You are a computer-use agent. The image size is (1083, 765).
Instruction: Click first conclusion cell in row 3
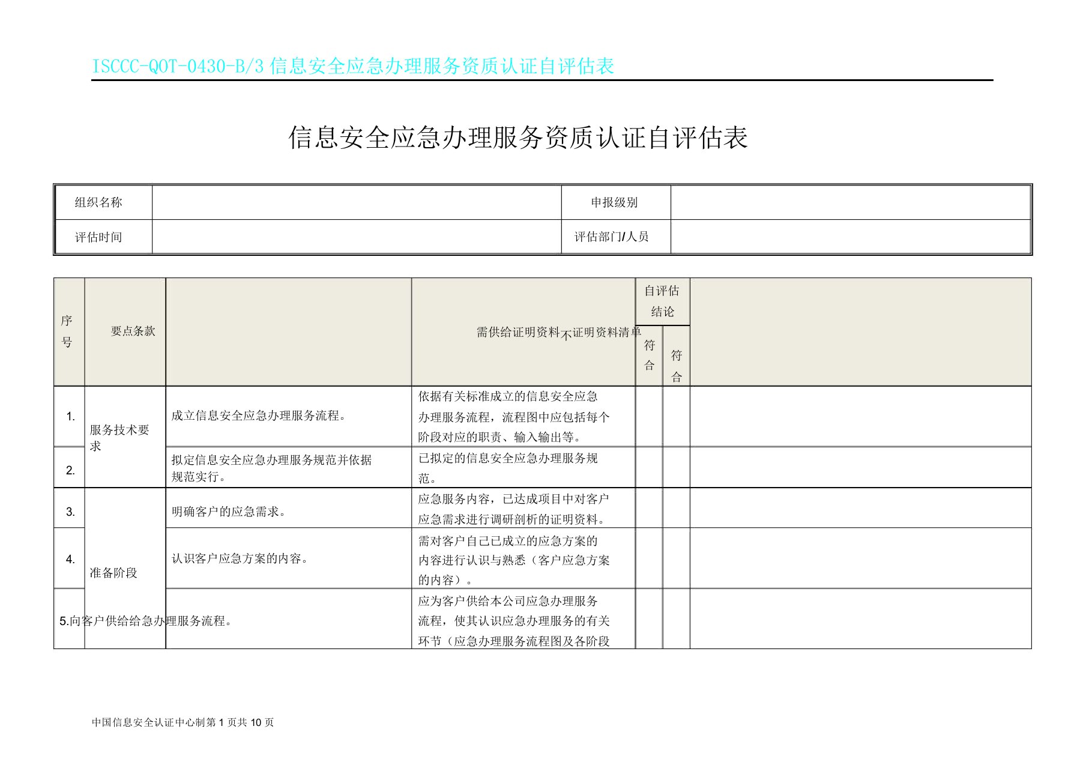pos(649,508)
